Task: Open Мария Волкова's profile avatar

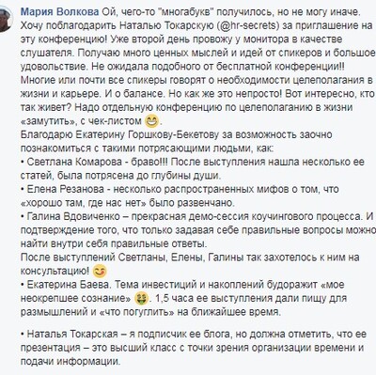Action: [x=7, y=18]
